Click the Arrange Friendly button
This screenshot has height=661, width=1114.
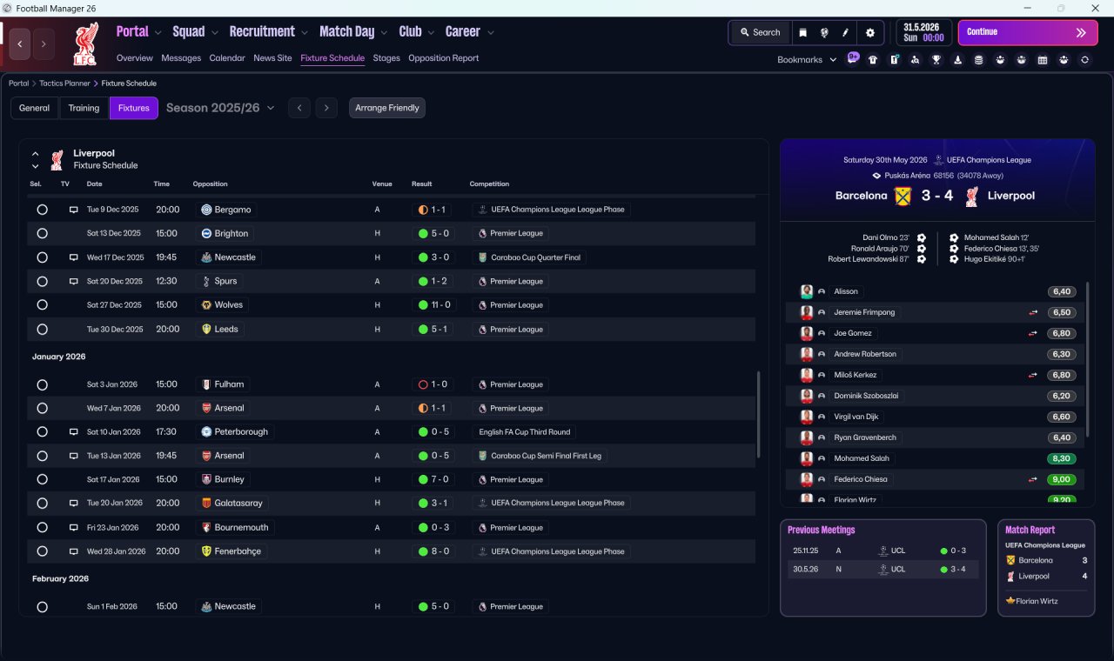point(387,108)
